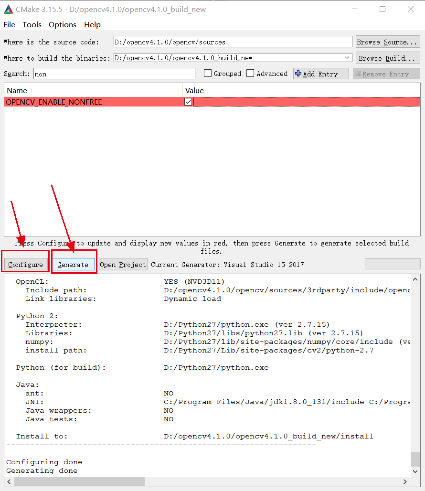Open the Options menu
425x491 pixels.
click(x=62, y=25)
